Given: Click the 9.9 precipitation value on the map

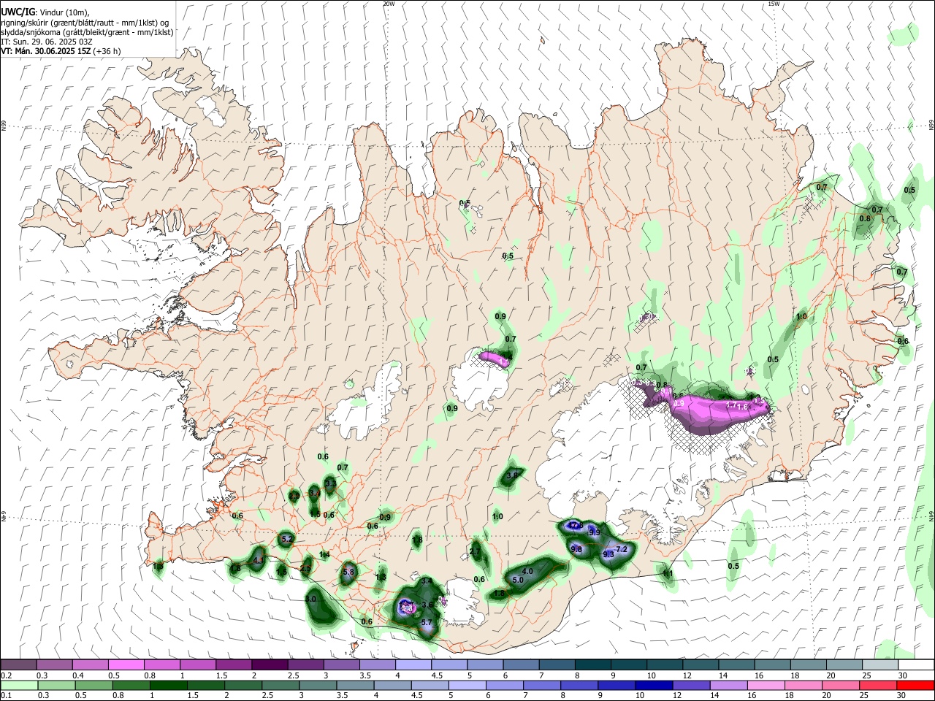Looking at the screenshot, I should [594, 532].
